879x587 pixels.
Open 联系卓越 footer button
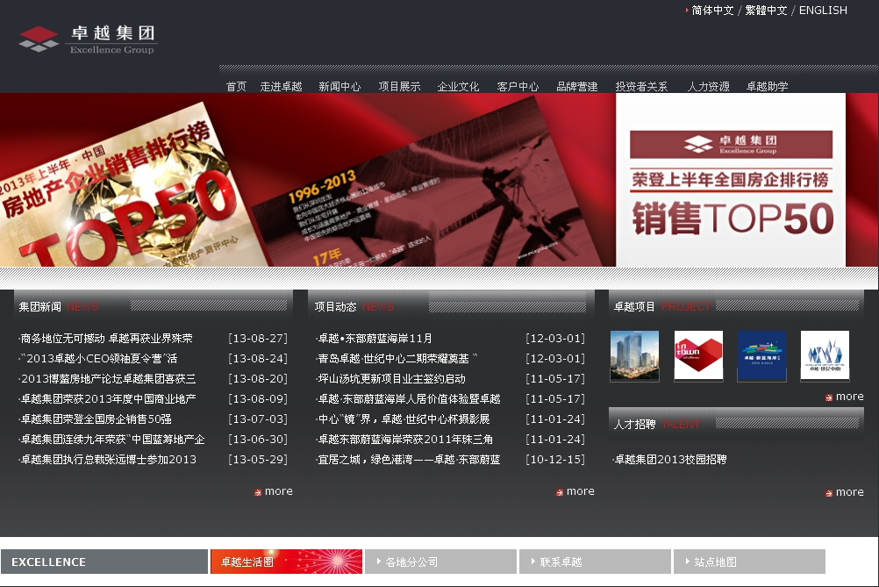click(596, 562)
